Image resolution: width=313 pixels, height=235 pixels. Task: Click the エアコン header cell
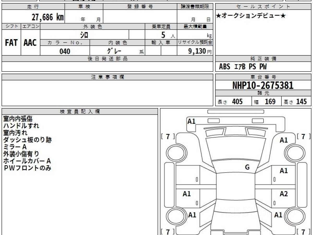(x=31, y=26)
